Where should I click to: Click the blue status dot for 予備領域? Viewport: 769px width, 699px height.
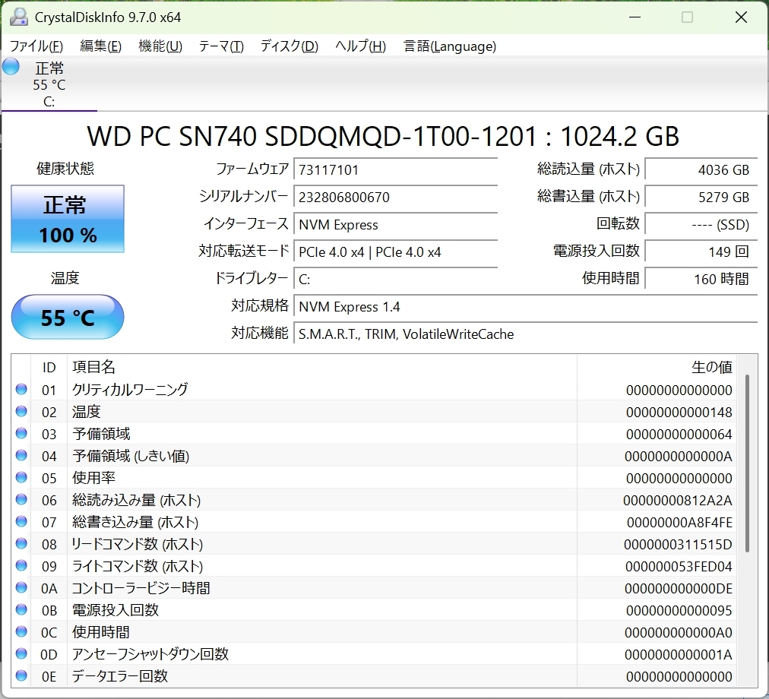tap(22, 433)
